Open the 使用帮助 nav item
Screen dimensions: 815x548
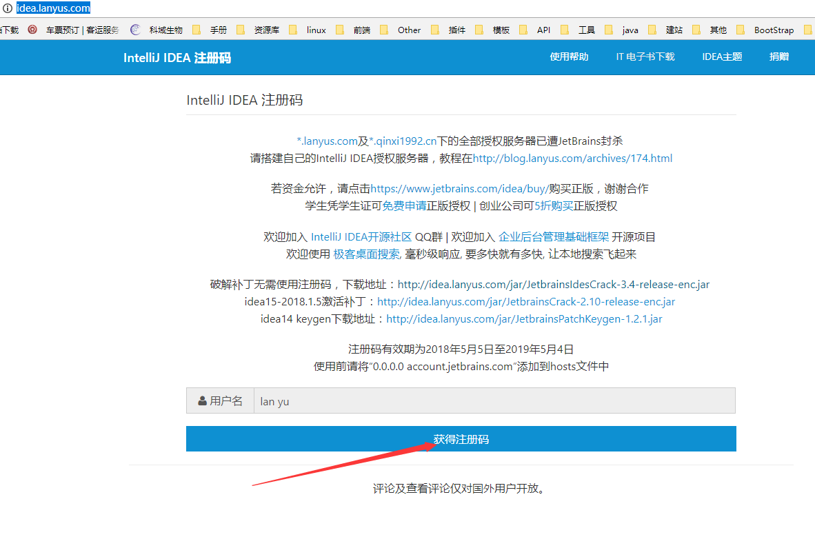569,57
